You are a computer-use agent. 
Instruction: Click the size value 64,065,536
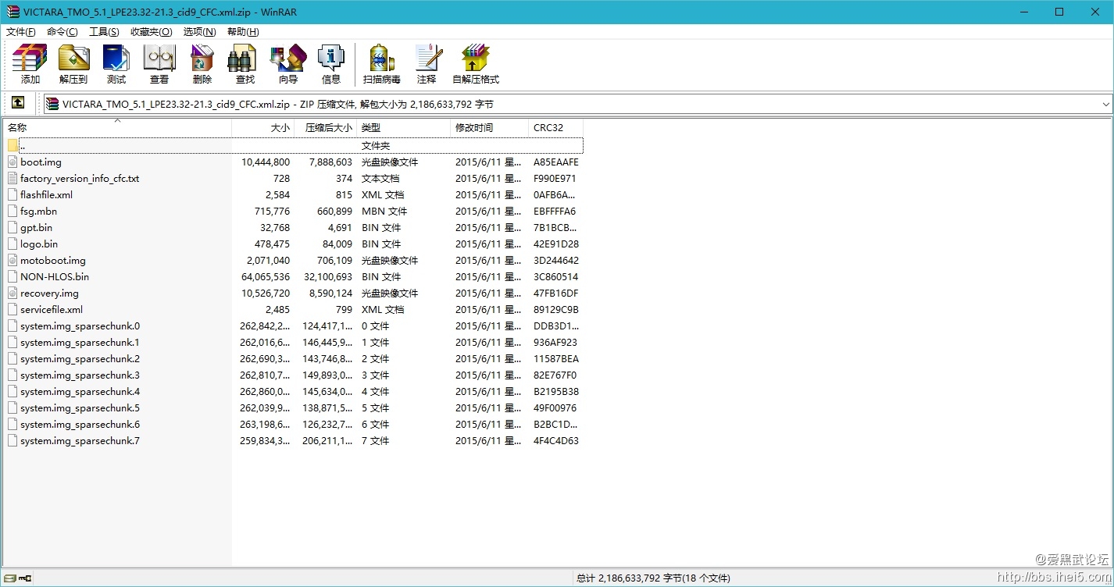click(266, 277)
